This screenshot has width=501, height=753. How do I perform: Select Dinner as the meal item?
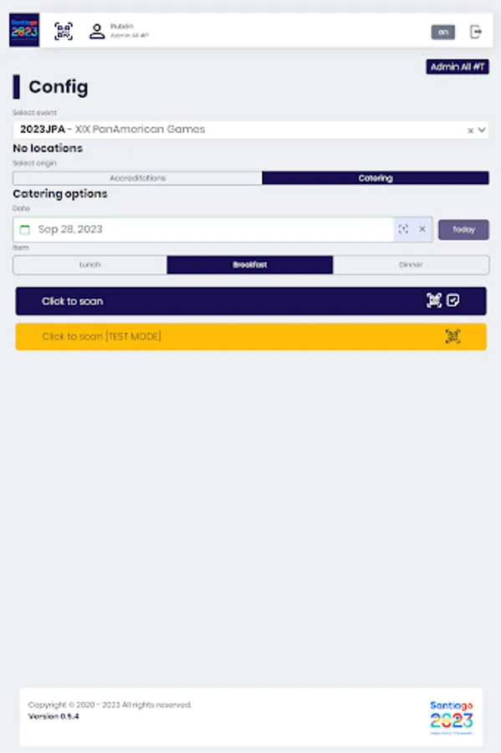click(x=411, y=264)
